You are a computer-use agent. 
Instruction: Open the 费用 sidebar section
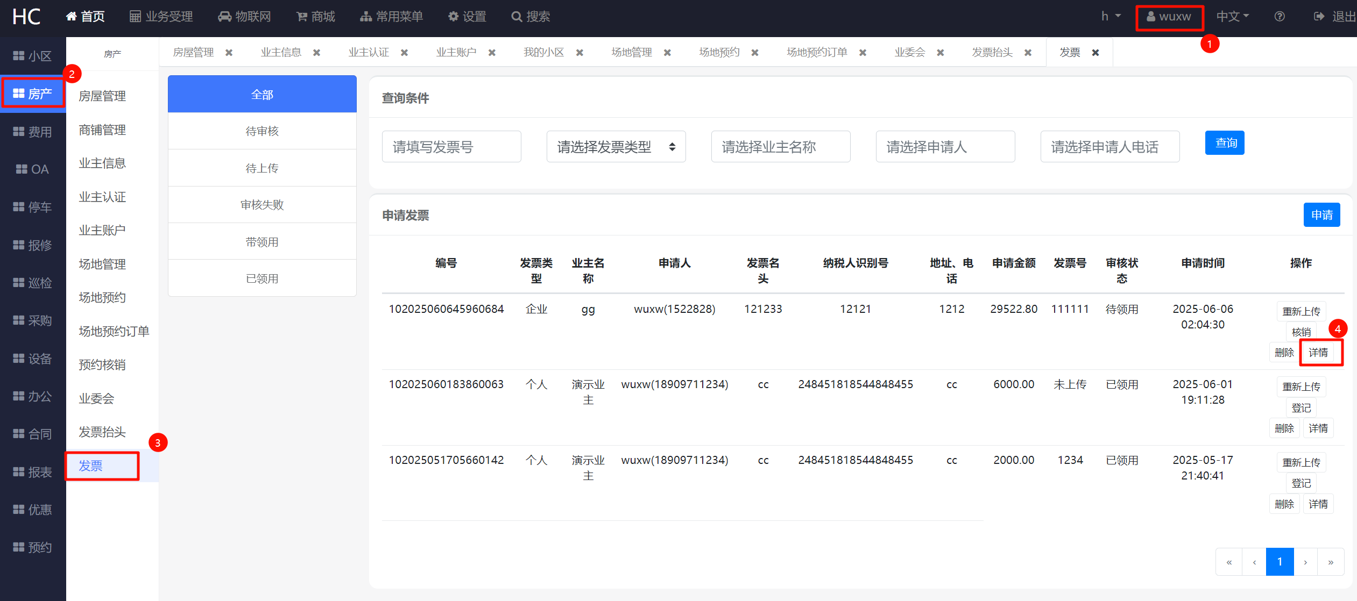click(33, 132)
